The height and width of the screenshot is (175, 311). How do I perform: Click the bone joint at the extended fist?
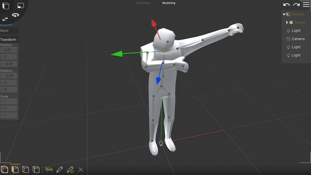coord(238,28)
